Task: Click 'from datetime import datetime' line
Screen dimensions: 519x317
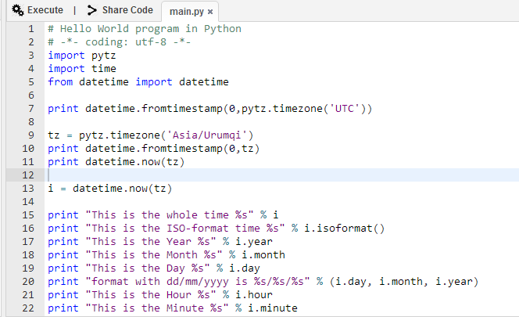Action: point(138,82)
